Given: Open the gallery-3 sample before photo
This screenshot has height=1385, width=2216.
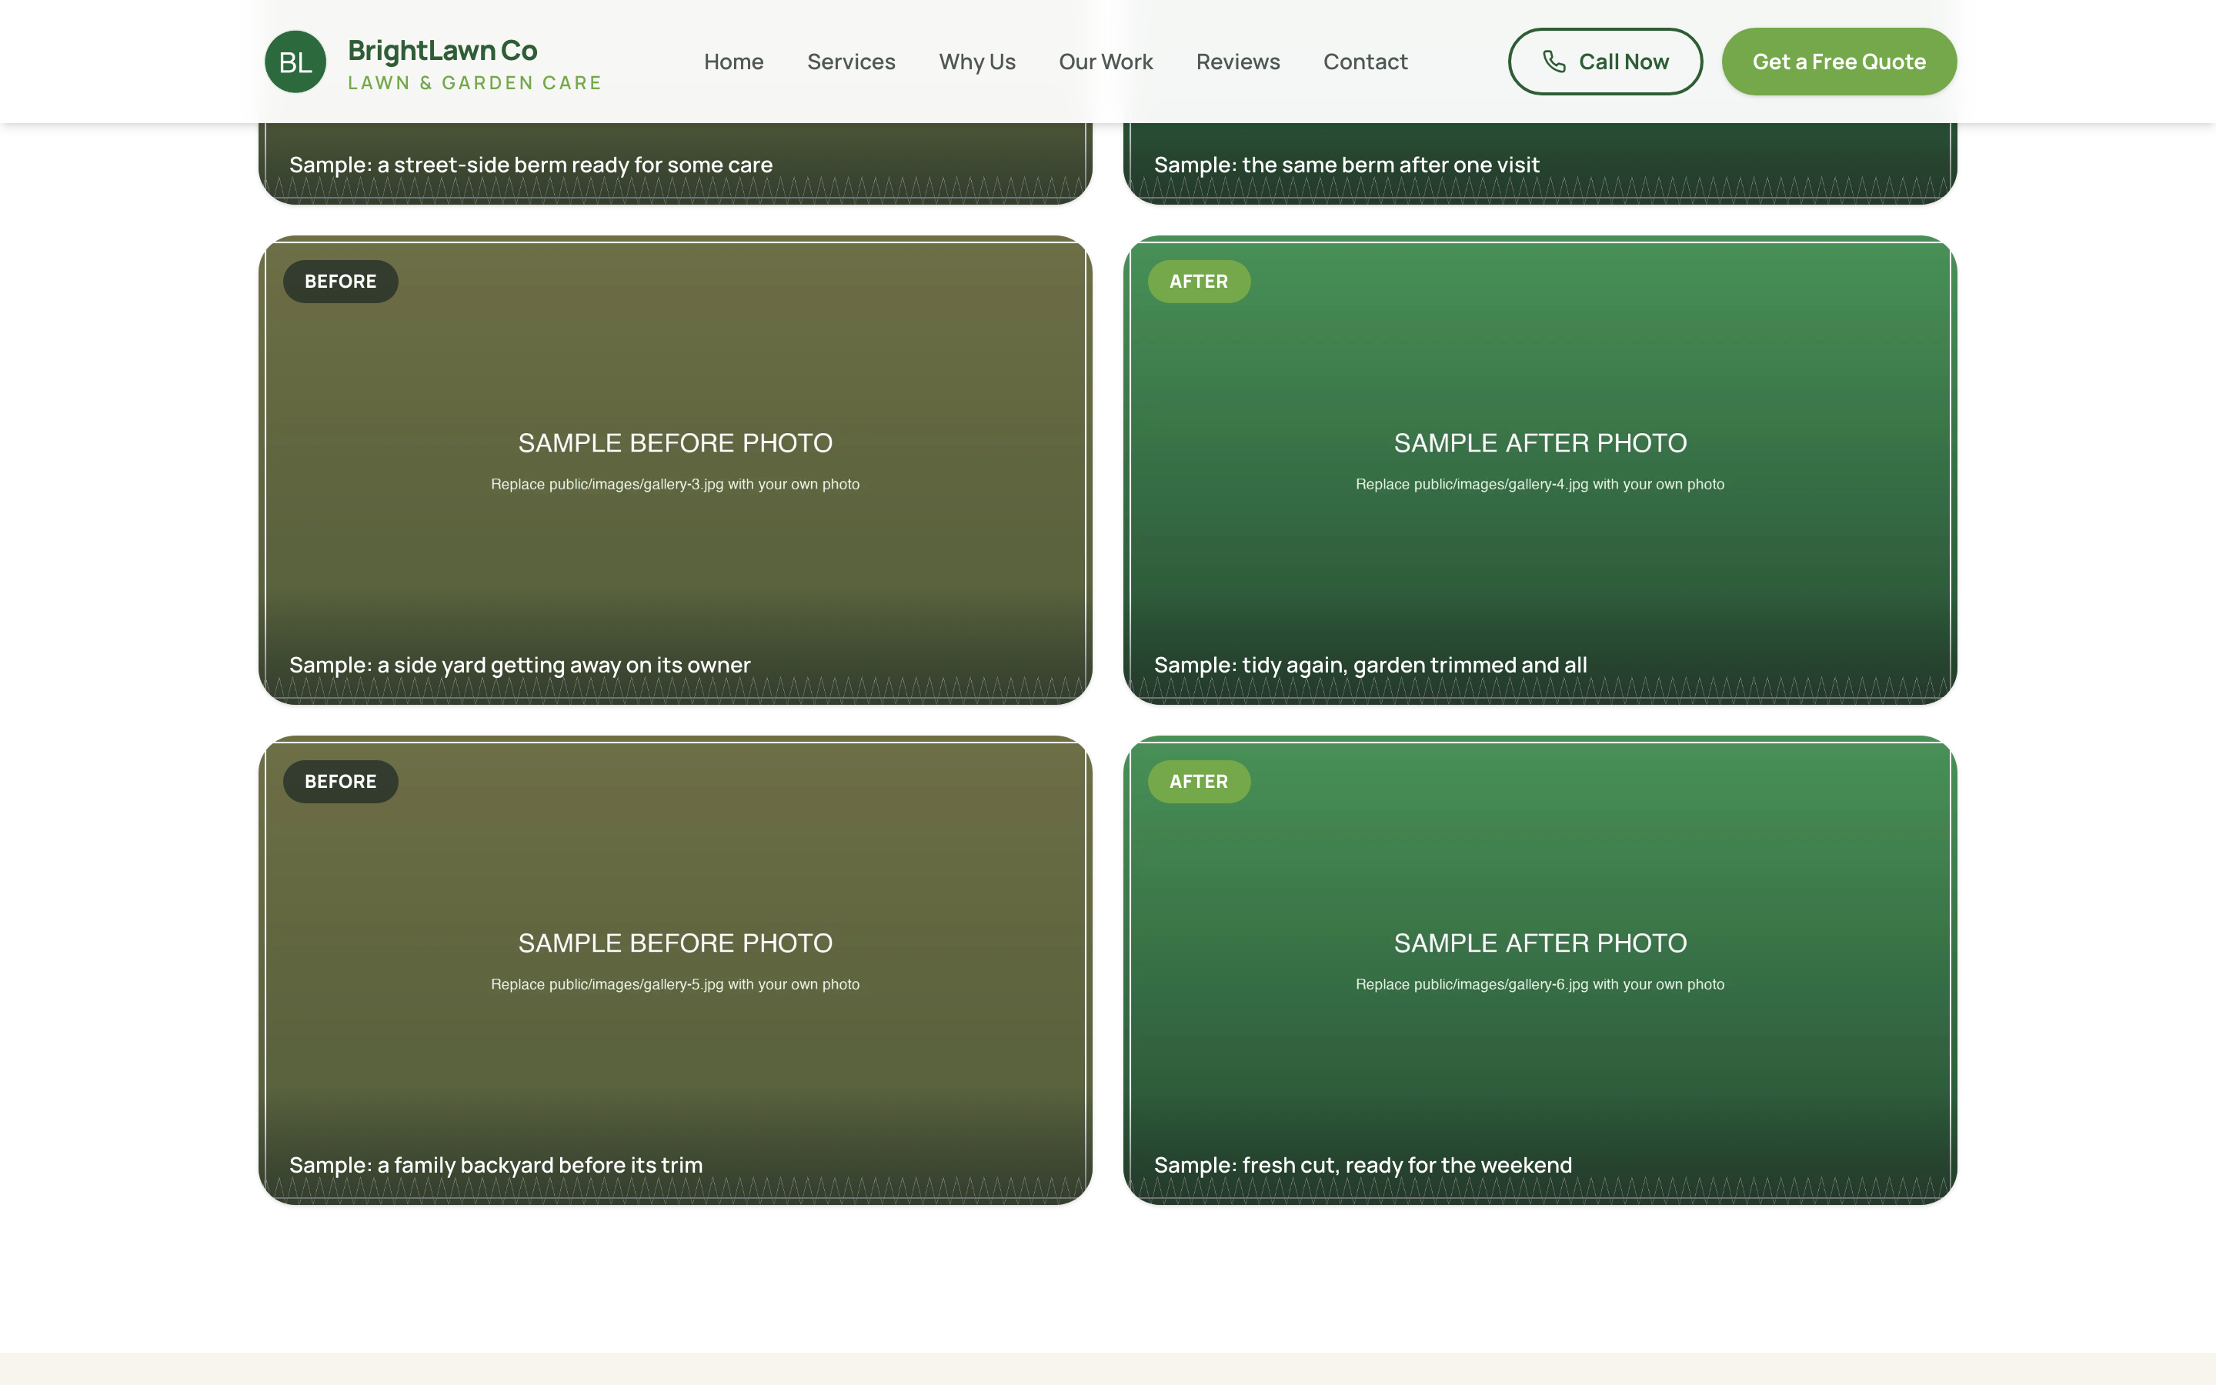Looking at the screenshot, I should [675, 470].
